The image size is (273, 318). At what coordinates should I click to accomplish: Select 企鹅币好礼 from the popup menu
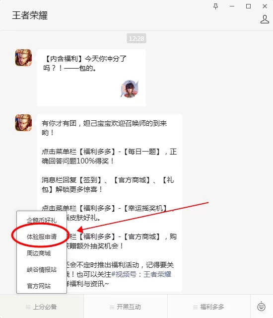[42, 220]
